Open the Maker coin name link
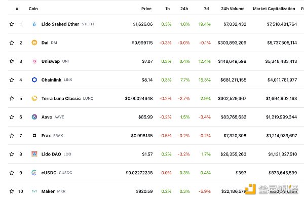304x200 pixels. click(48, 191)
